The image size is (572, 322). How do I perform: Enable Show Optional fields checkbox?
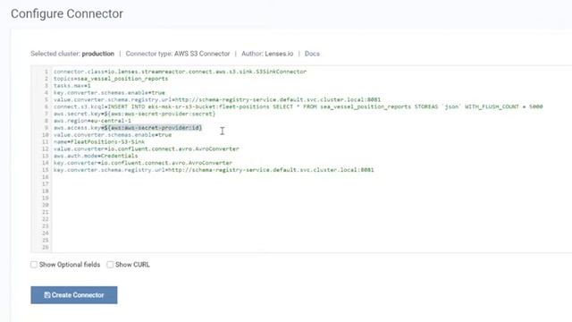(34, 265)
